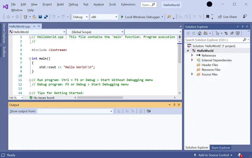Click the Save All icon
This screenshot has height=158, width=252.
tap(46, 17)
